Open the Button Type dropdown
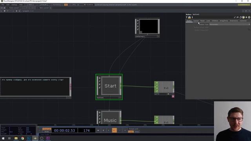The width and height of the screenshot is (251, 141). (x=229, y=24)
